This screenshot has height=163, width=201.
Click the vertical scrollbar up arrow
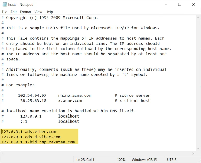coord(198,18)
